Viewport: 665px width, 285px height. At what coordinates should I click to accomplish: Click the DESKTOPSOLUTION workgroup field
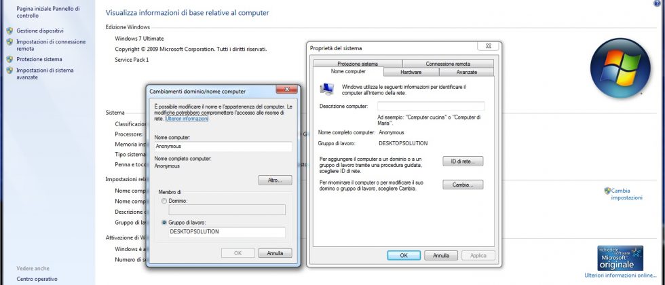tap(227, 232)
